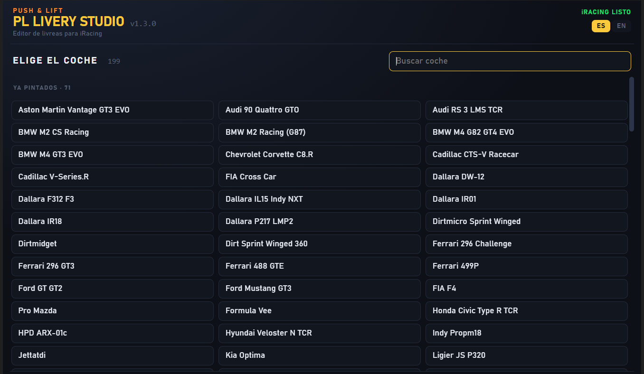Click the car list vertical scrollbar
This screenshot has height=374, width=644.
pos(632,104)
